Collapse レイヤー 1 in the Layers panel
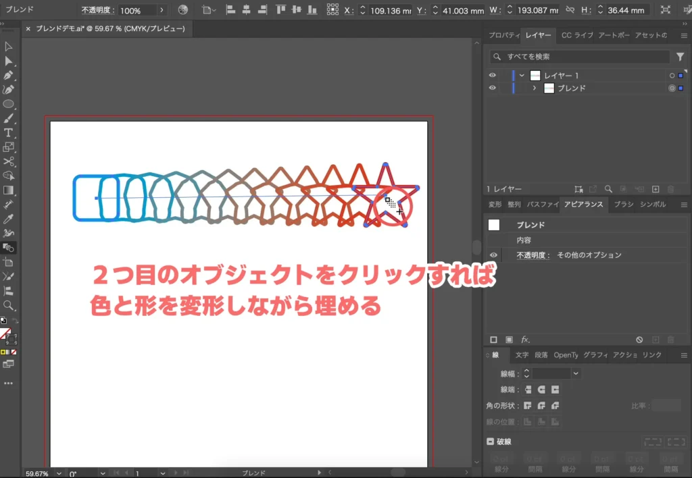 [520, 75]
